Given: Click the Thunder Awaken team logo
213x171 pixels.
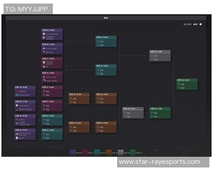Looking at the screenshot, I should (x=44, y=38).
